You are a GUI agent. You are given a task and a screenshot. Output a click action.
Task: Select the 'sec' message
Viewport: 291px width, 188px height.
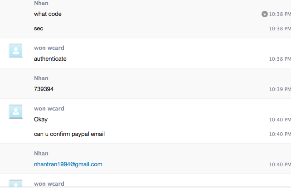pos(39,29)
